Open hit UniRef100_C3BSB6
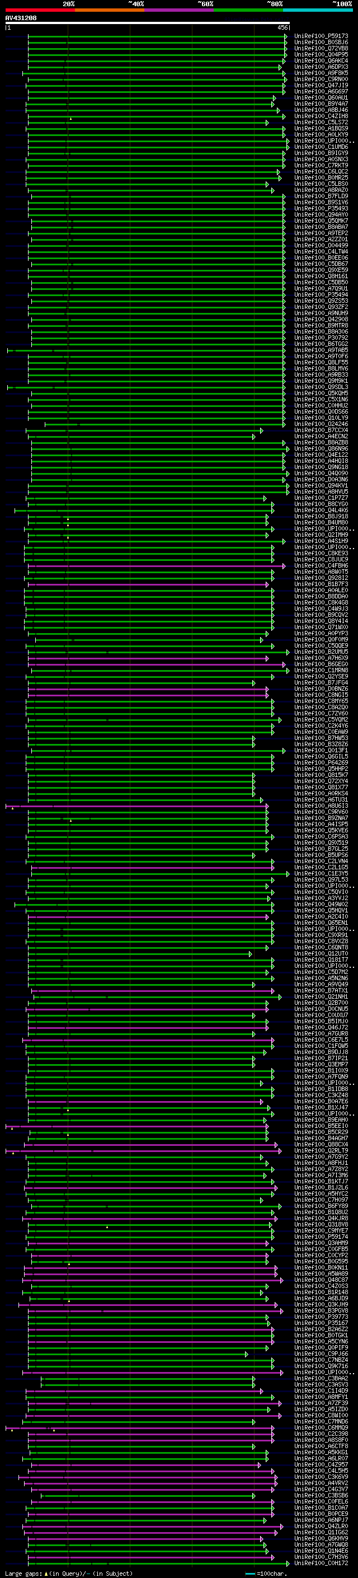The image size is (358, 1578). (321, 1495)
